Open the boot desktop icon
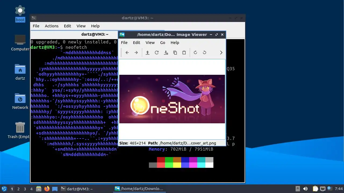 click(x=20, y=14)
